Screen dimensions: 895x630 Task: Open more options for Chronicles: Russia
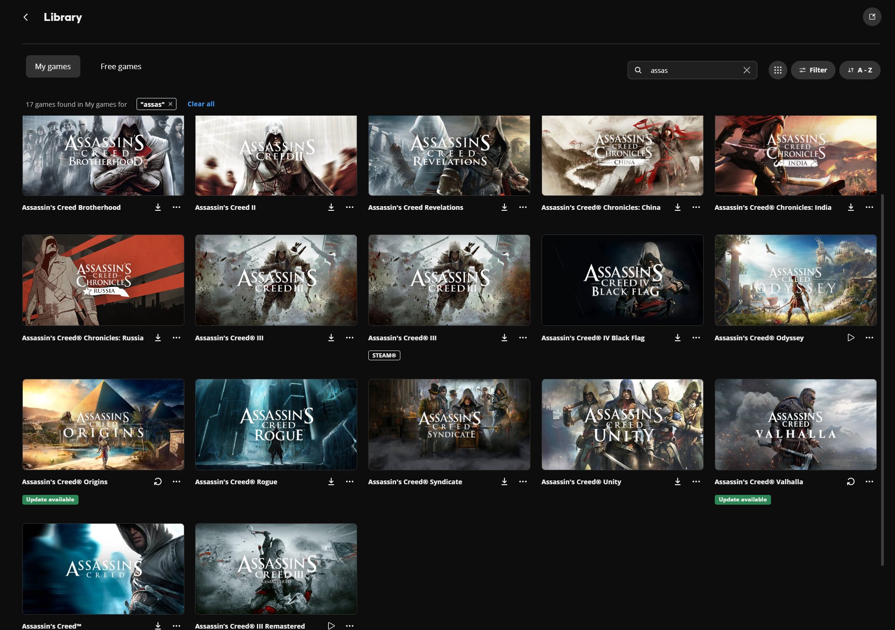[x=176, y=338]
